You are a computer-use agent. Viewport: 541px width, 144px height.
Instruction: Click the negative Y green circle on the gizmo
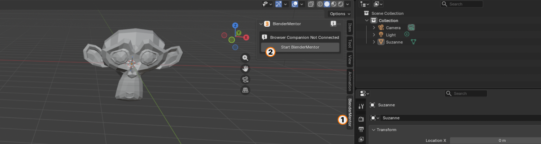(x=232, y=40)
